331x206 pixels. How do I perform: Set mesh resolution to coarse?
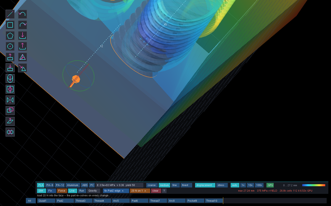(x=152, y=185)
